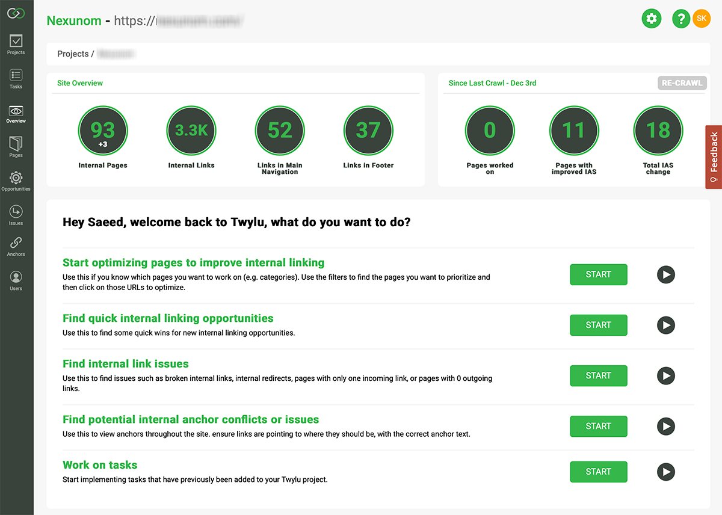Image resolution: width=722 pixels, height=515 pixels.
Task: Open the red Feedback side tab
Action: click(x=714, y=157)
